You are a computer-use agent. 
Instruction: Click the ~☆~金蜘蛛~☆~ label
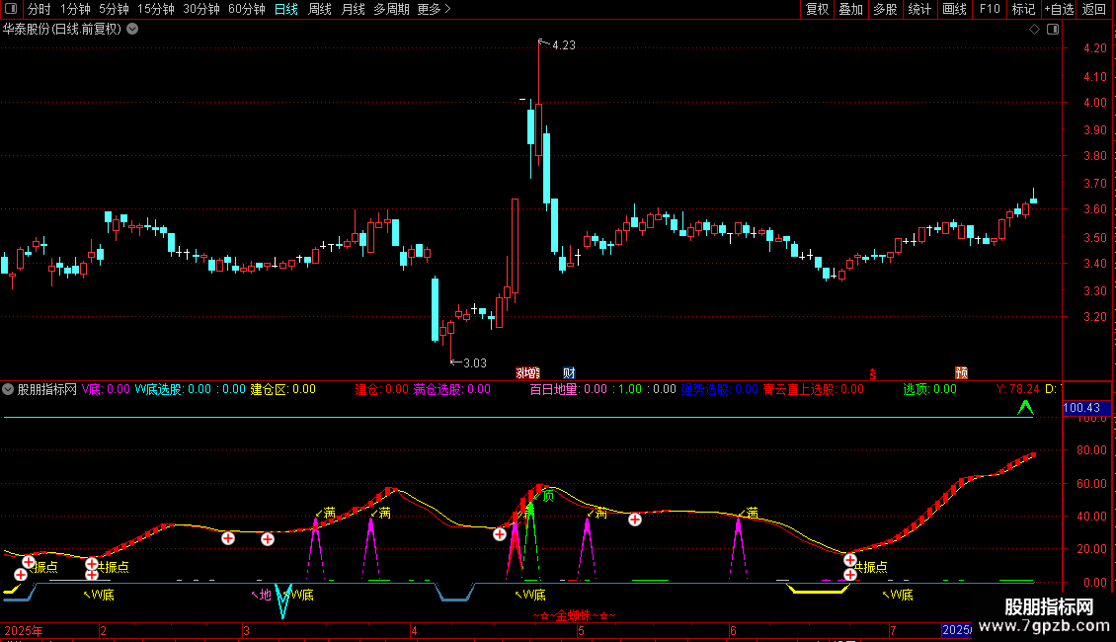[x=575, y=615]
